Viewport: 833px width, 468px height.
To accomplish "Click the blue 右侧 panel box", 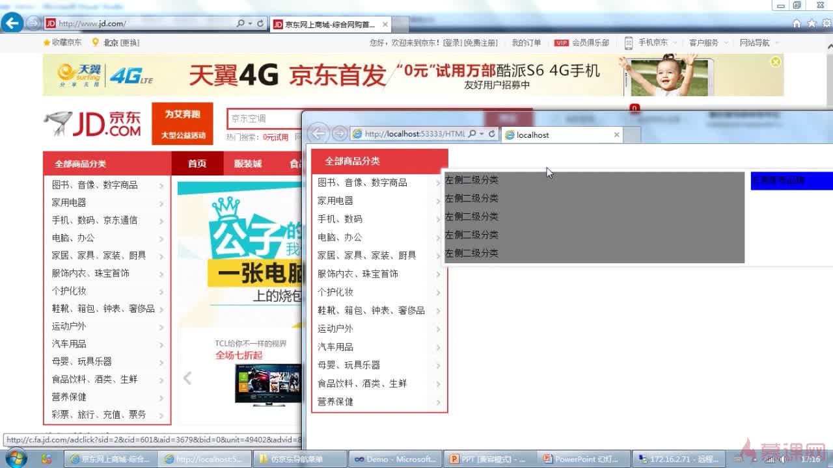I will click(791, 181).
